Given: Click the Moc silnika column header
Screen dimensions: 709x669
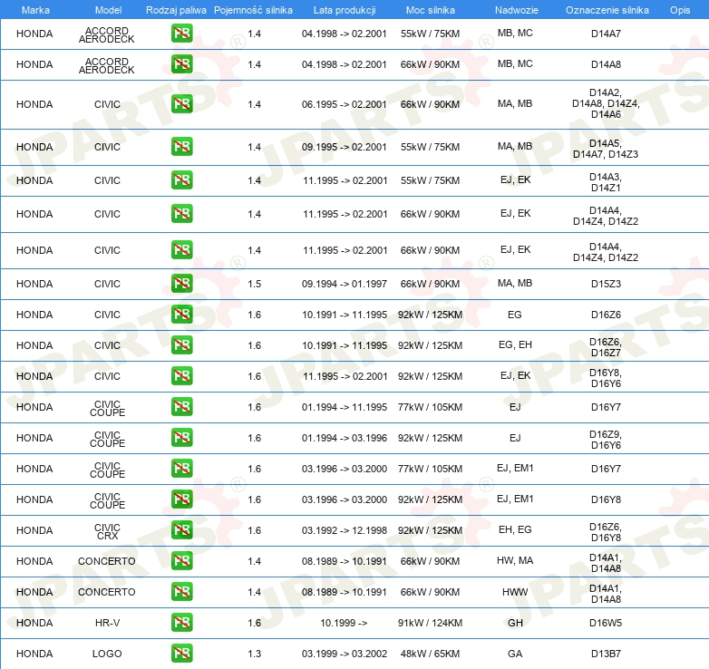Looking at the screenshot, I should coord(430,10).
